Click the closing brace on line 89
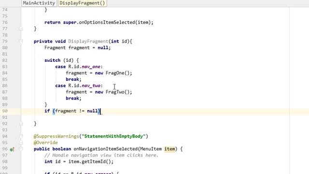This screenshot has height=174, width=309. tap(46, 104)
